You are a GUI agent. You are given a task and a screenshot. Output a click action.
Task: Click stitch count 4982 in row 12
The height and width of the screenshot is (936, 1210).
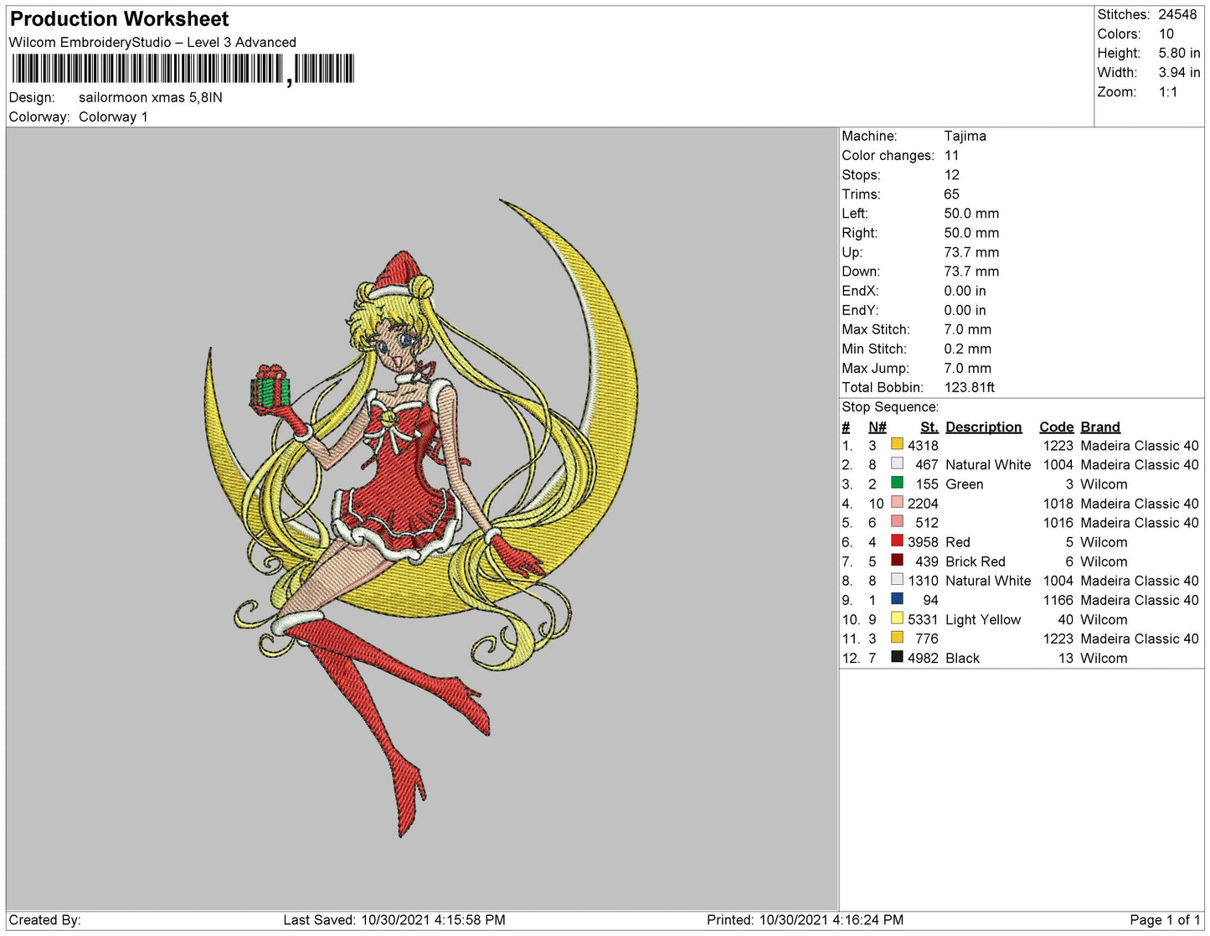[x=923, y=658]
